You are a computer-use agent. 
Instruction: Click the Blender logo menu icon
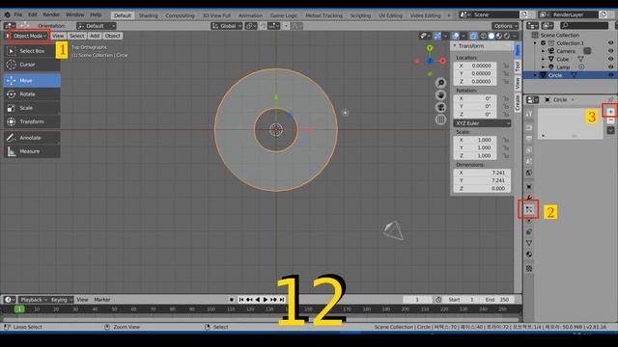click(x=7, y=14)
